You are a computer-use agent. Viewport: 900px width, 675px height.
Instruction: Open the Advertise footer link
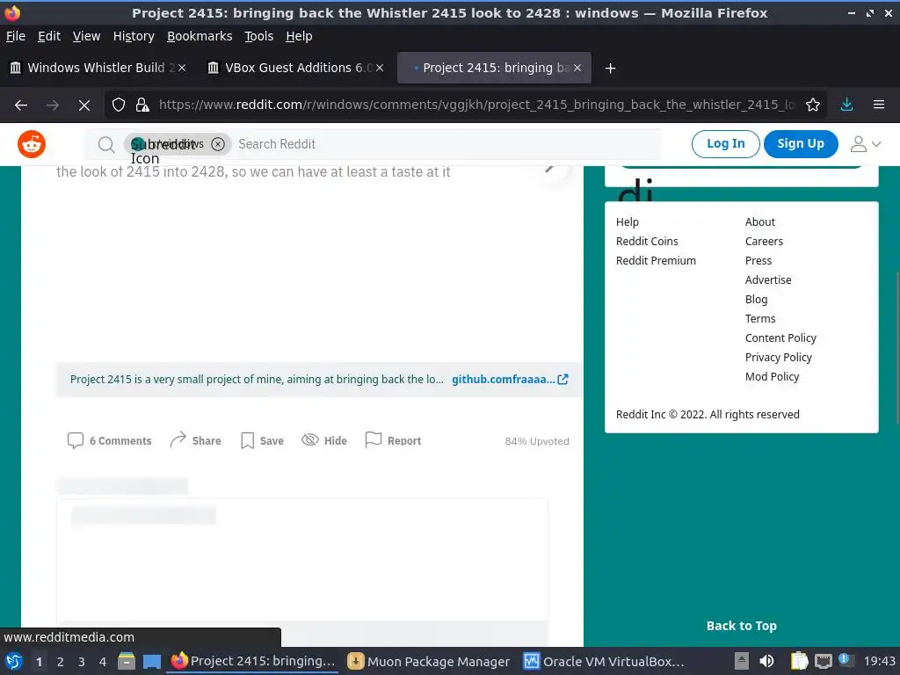coord(768,280)
